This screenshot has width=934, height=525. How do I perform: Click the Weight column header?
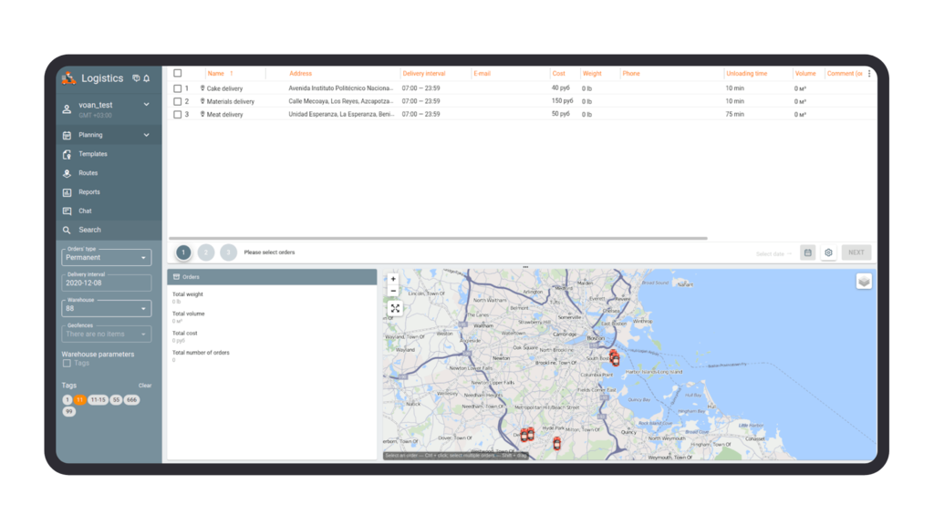tap(591, 73)
